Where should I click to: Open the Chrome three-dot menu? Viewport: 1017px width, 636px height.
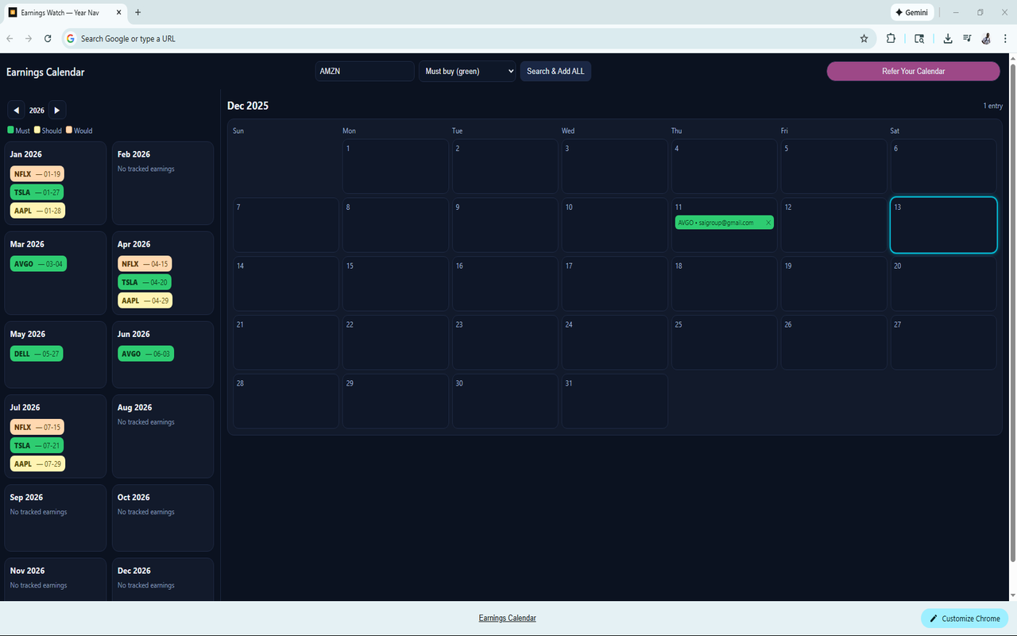point(1005,38)
